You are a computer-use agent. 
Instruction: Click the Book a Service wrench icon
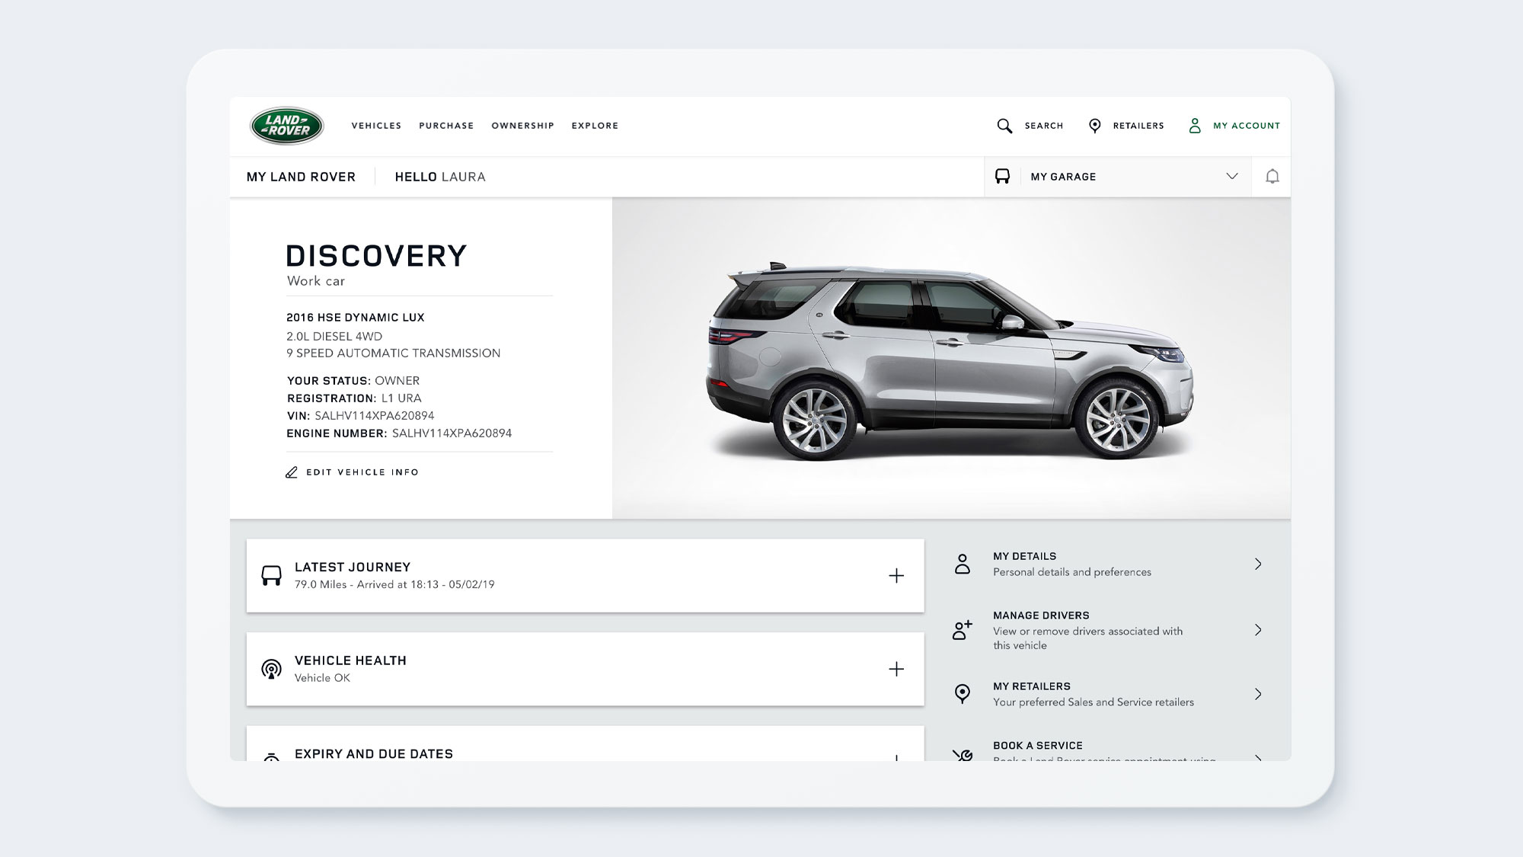[963, 755]
